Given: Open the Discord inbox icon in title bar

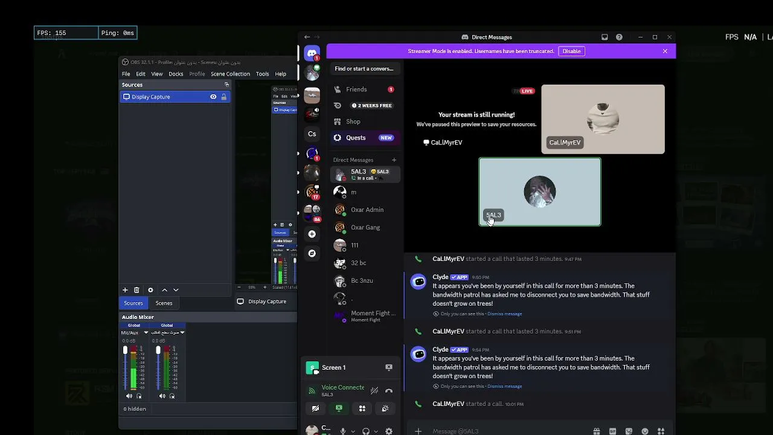Looking at the screenshot, I should click(605, 37).
